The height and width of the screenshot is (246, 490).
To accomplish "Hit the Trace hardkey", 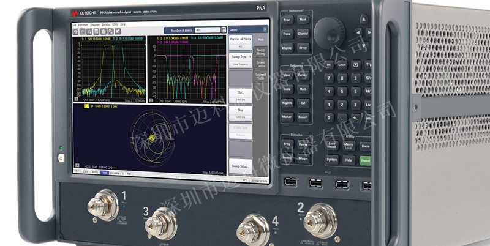I will [x=287, y=34].
